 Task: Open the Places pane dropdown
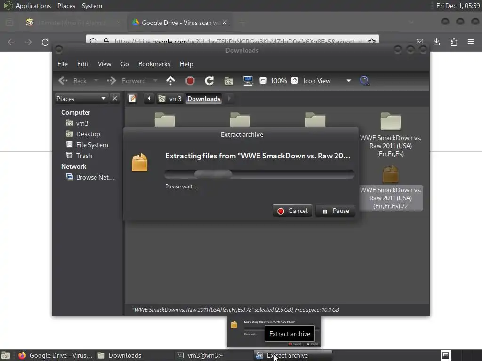point(81,99)
